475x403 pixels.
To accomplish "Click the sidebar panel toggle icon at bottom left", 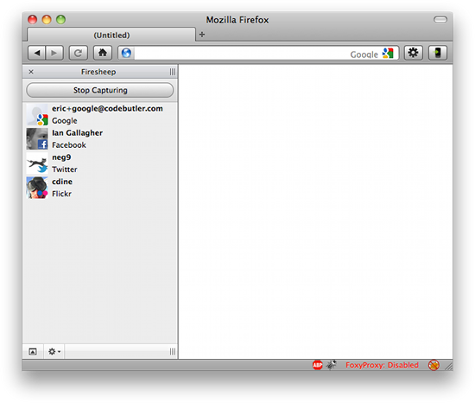I will 33,351.
